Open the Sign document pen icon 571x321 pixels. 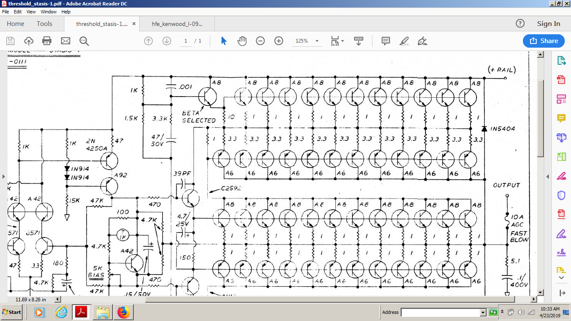coord(422,41)
